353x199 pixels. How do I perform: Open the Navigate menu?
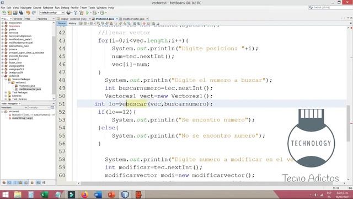[x=26, y=8]
